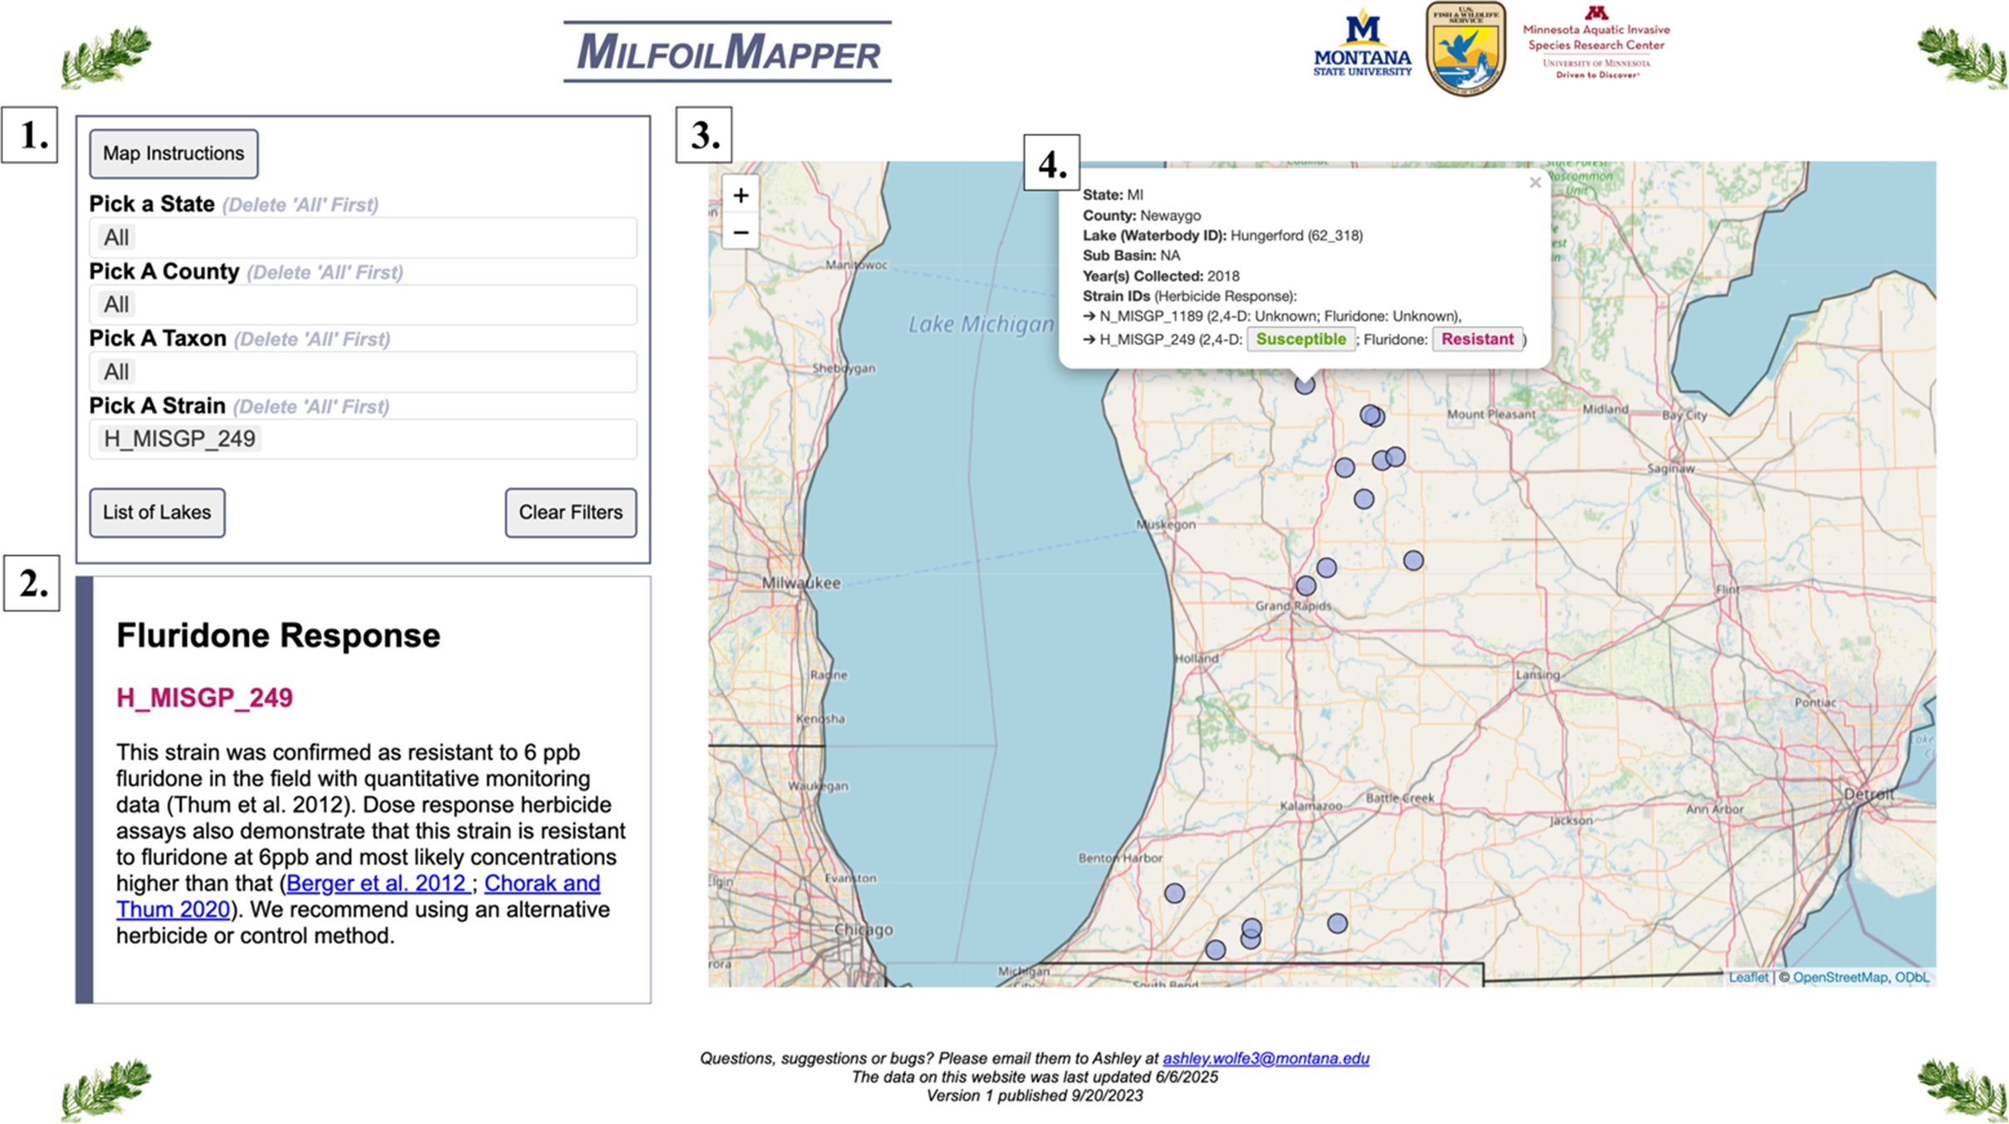Click the ashley.wolfe3@montana.edu email link

tap(1265, 1058)
